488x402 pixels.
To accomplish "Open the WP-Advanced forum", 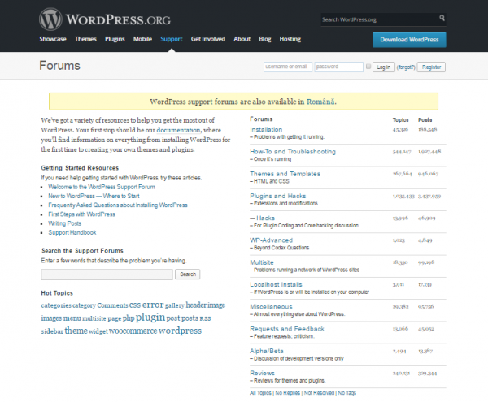I will (272, 240).
